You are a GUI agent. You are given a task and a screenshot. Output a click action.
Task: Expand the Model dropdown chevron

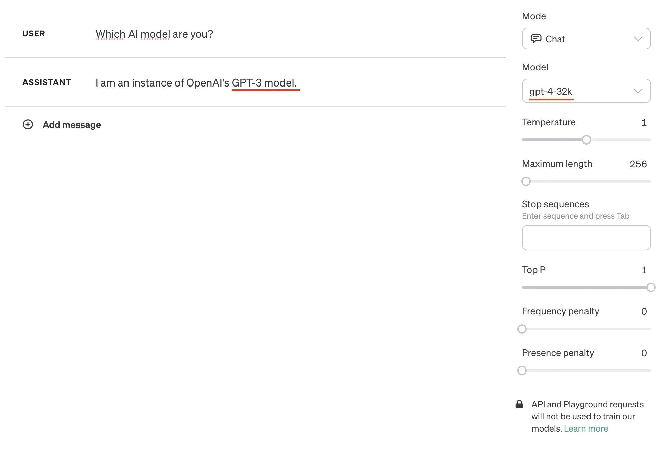tap(638, 91)
